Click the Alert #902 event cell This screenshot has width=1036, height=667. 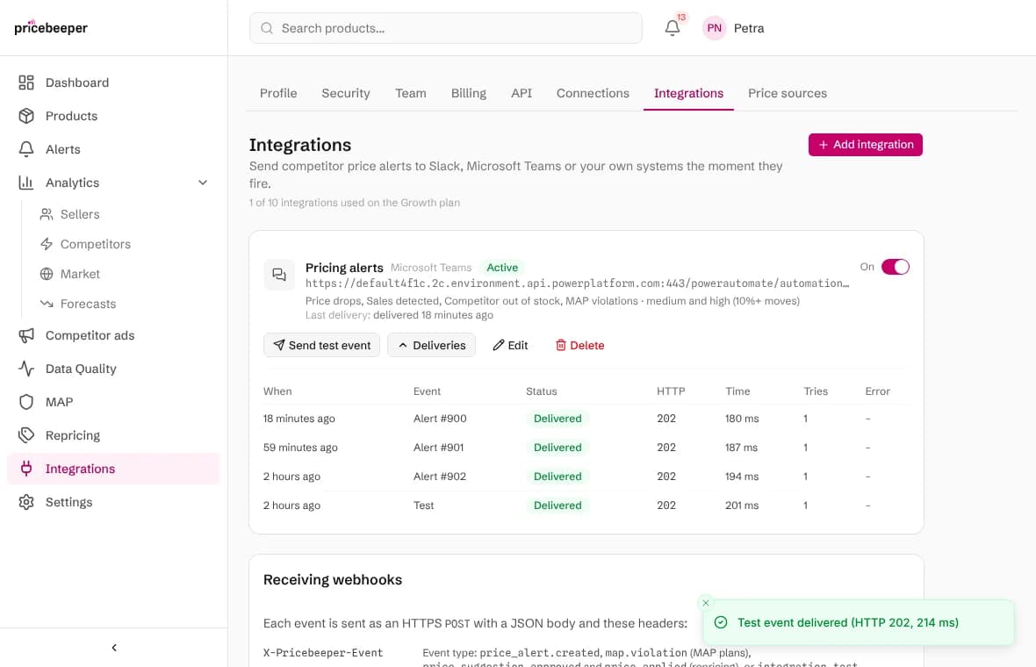pyautogui.click(x=439, y=477)
